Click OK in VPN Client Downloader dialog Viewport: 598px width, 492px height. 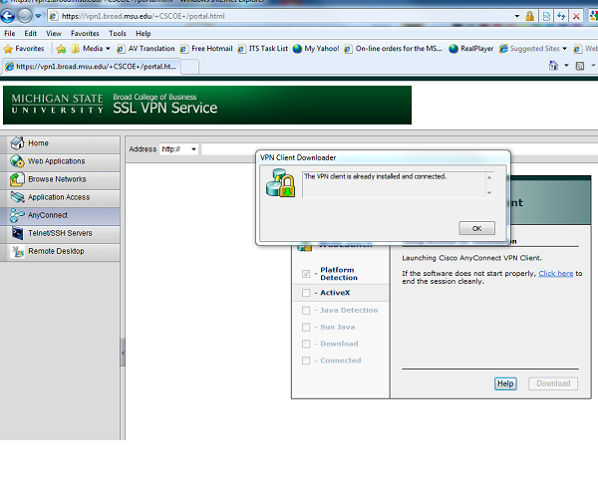(476, 228)
